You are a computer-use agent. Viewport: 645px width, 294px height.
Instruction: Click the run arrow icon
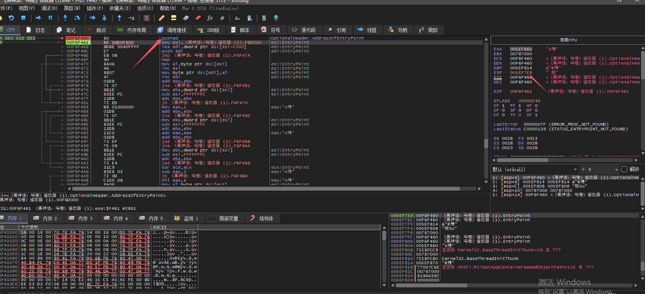pos(38,18)
